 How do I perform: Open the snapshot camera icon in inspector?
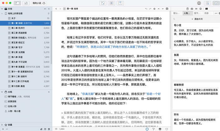pos(192,8)
